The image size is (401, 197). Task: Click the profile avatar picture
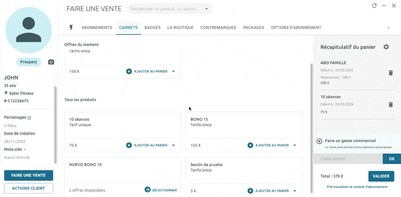(29, 30)
